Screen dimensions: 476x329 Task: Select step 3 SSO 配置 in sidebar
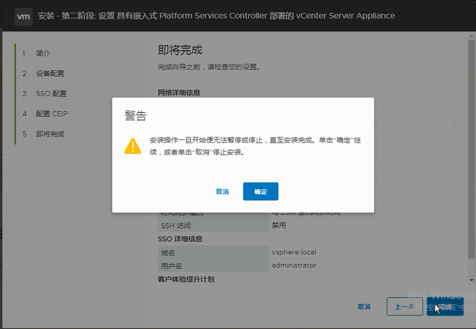[x=51, y=94]
